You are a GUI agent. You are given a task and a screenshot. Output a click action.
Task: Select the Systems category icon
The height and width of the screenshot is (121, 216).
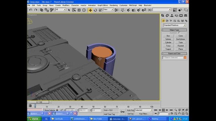186,21
